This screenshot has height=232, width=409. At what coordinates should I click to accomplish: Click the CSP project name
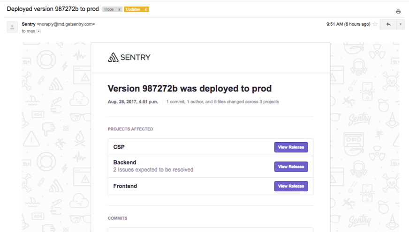tap(119, 147)
